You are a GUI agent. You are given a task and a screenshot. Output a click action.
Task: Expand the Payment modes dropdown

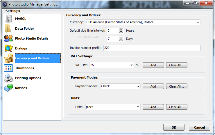[x=138, y=86]
